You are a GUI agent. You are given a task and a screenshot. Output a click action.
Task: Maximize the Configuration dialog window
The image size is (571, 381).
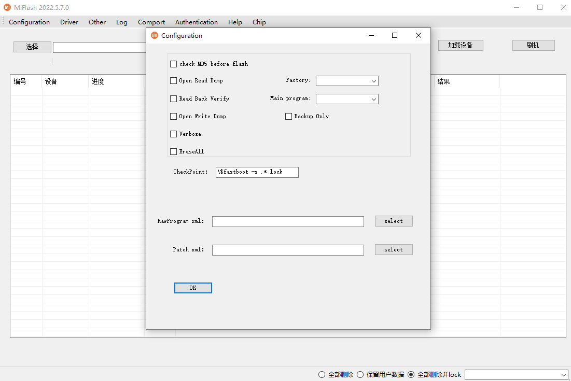click(395, 35)
